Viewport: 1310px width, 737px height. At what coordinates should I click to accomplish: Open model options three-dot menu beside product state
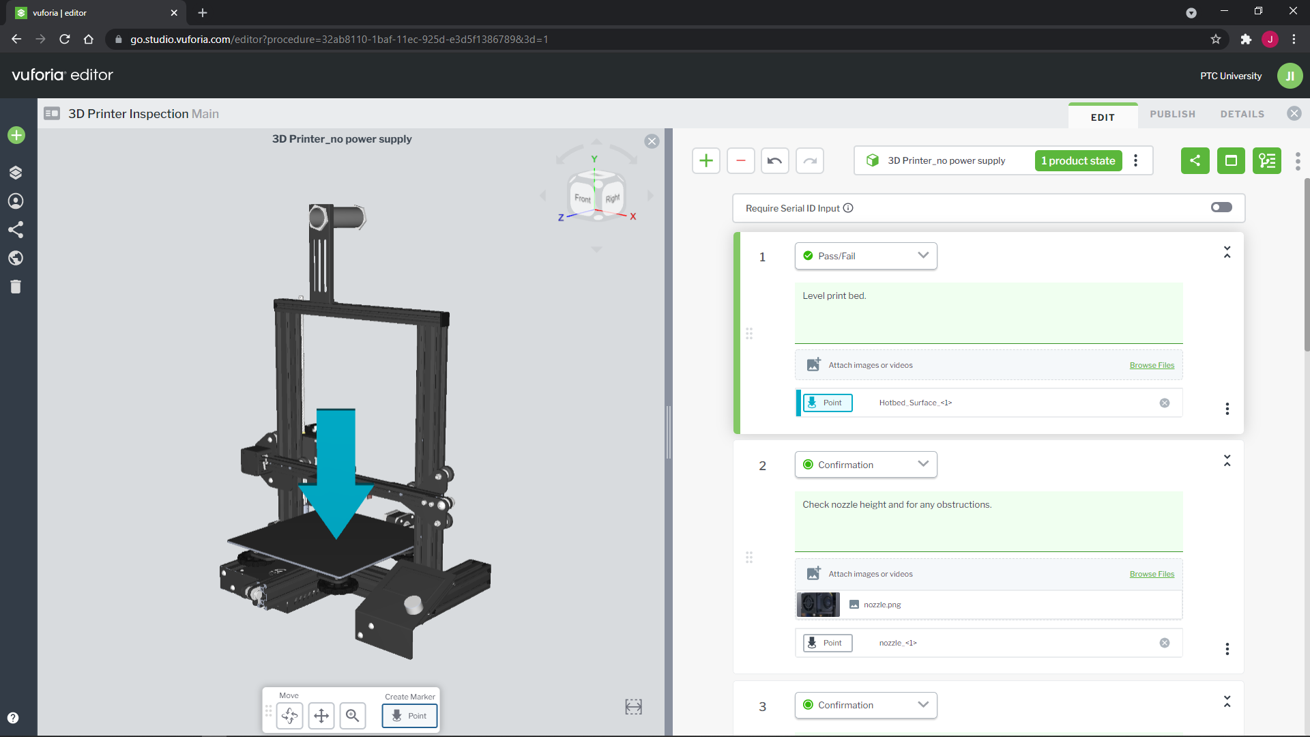tap(1136, 161)
